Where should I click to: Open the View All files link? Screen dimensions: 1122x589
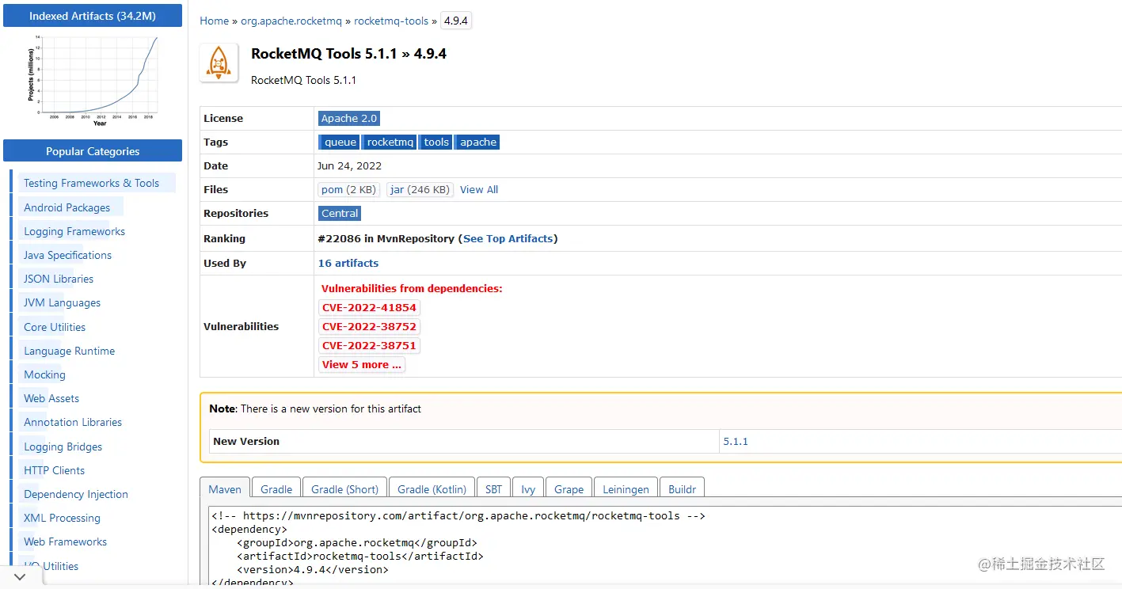479,190
